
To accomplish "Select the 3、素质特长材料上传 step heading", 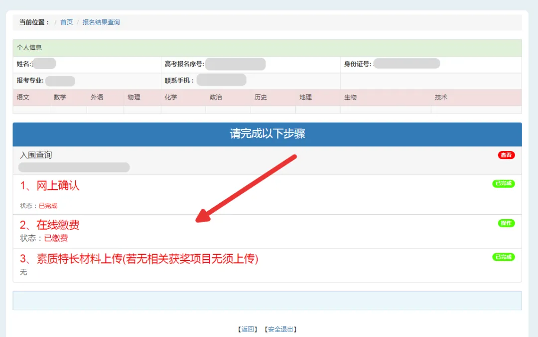I will click(139, 259).
